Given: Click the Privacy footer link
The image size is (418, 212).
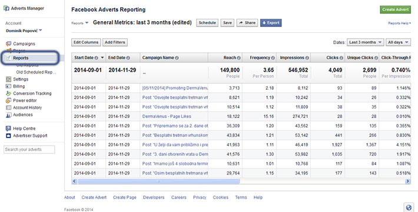Looking at the screenshot, I should pyautogui.click(x=200, y=197).
